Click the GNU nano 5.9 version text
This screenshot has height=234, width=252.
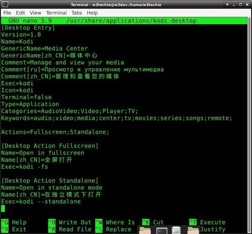30,21
